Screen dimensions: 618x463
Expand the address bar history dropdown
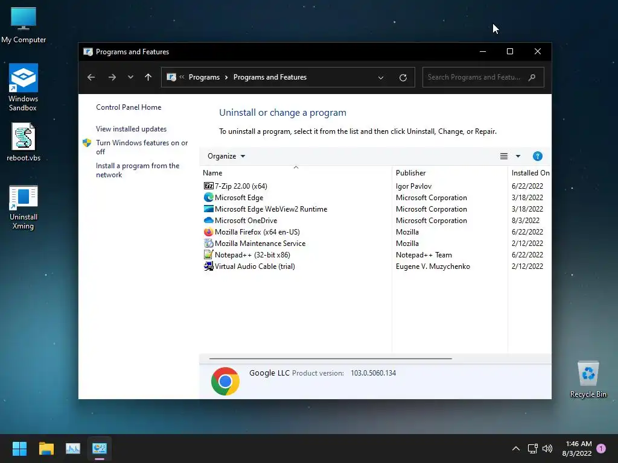point(381,78)
